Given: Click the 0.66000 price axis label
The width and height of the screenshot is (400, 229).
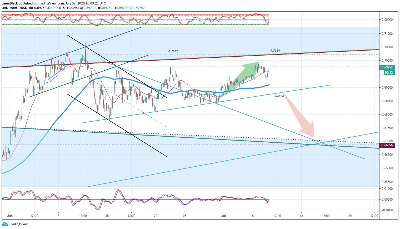Looking at the screenshot, I should [387, 168].
